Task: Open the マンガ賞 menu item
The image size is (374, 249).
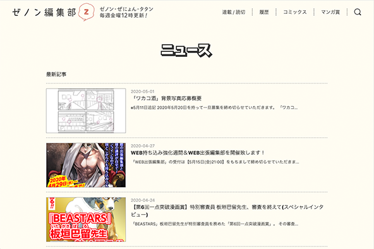Action: point(330,12)
